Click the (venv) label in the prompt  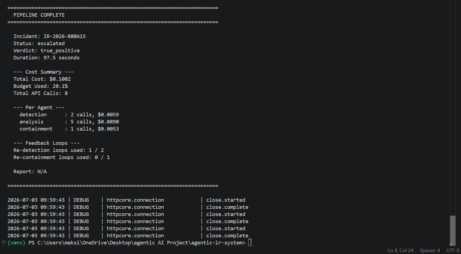tap(16, 243)
